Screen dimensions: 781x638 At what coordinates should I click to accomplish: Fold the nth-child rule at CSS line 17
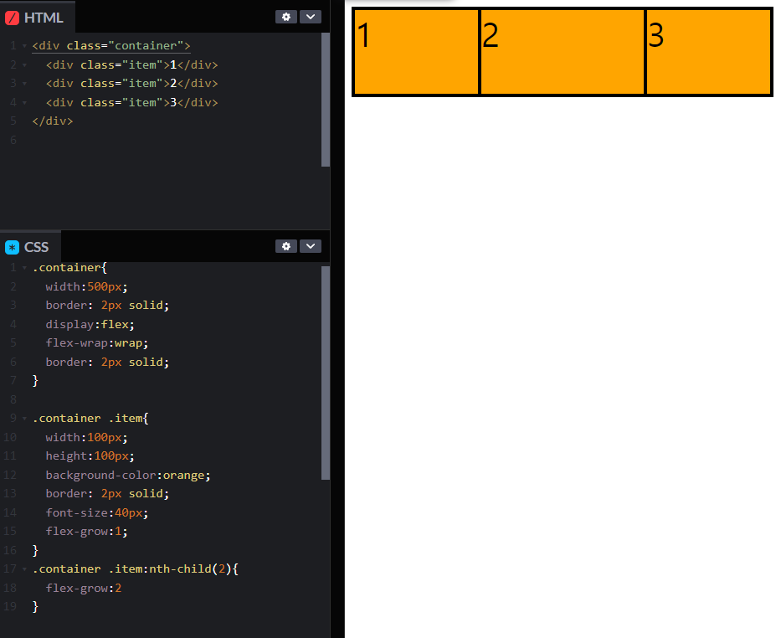pyautogui.click(x=24, y=569)
